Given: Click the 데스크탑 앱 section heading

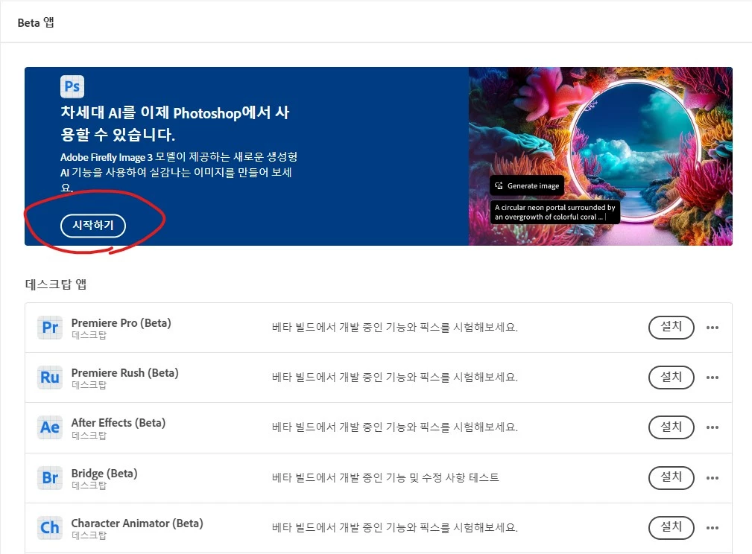Looking at the screenshot, I should (x=56, y=284).
